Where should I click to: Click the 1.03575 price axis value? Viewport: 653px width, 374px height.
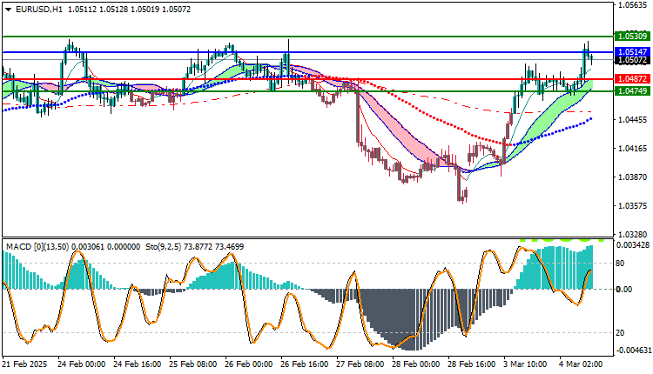(x=633, y=206)
